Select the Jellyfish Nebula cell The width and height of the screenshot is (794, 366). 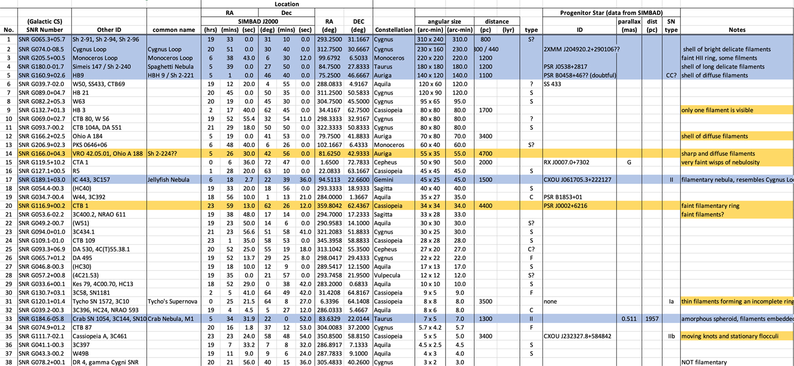pos(174,179)
